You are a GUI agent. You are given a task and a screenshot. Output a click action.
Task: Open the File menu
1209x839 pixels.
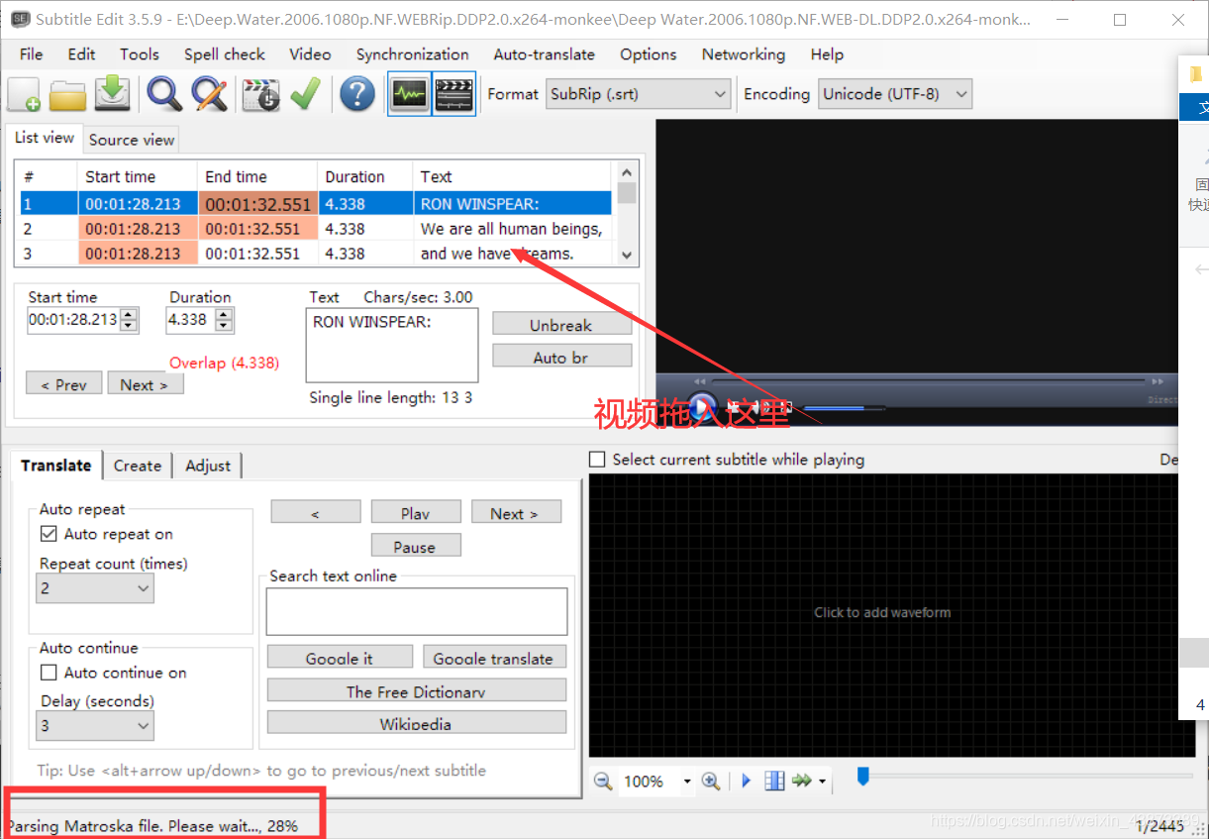(x=31, y=54)
